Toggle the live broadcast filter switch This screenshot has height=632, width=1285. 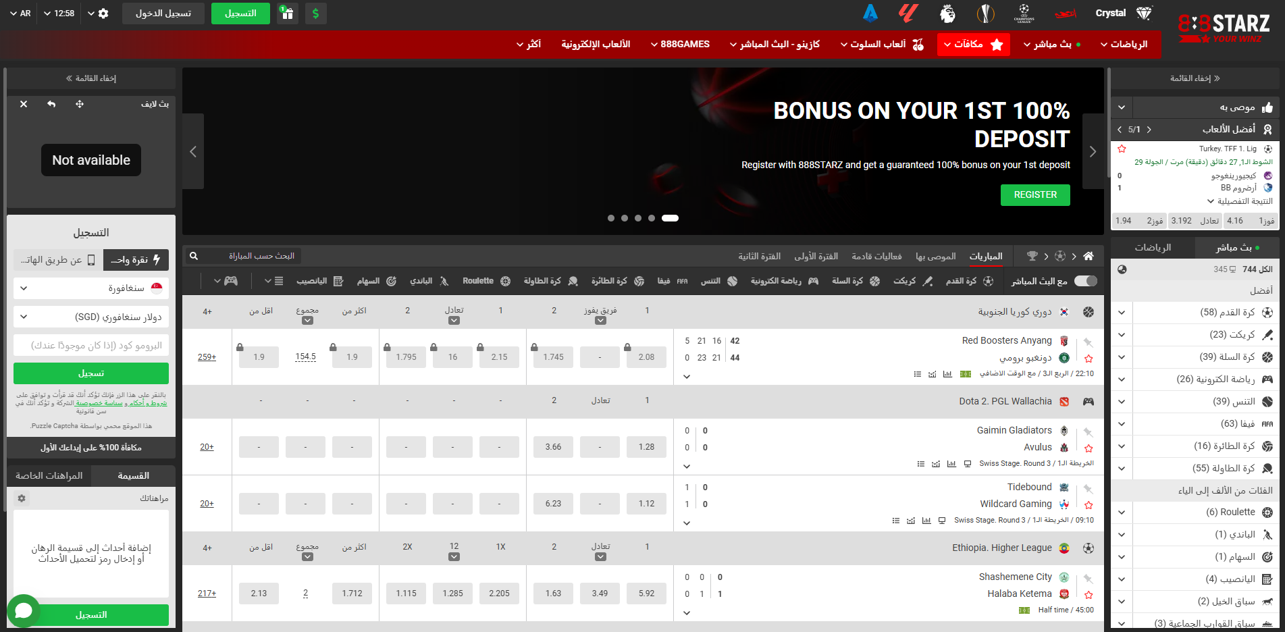pos(1086,281)
